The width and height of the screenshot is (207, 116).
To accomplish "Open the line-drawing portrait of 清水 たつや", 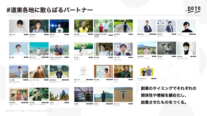I will 84,71.
